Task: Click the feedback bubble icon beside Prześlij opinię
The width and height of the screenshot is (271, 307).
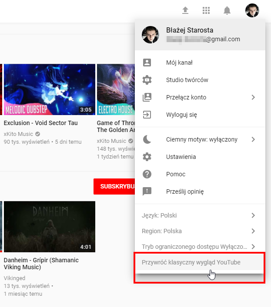Action: coord(147,191)
